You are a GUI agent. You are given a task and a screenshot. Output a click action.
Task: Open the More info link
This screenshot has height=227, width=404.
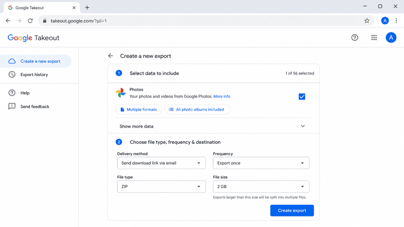[x=222, y=96]
